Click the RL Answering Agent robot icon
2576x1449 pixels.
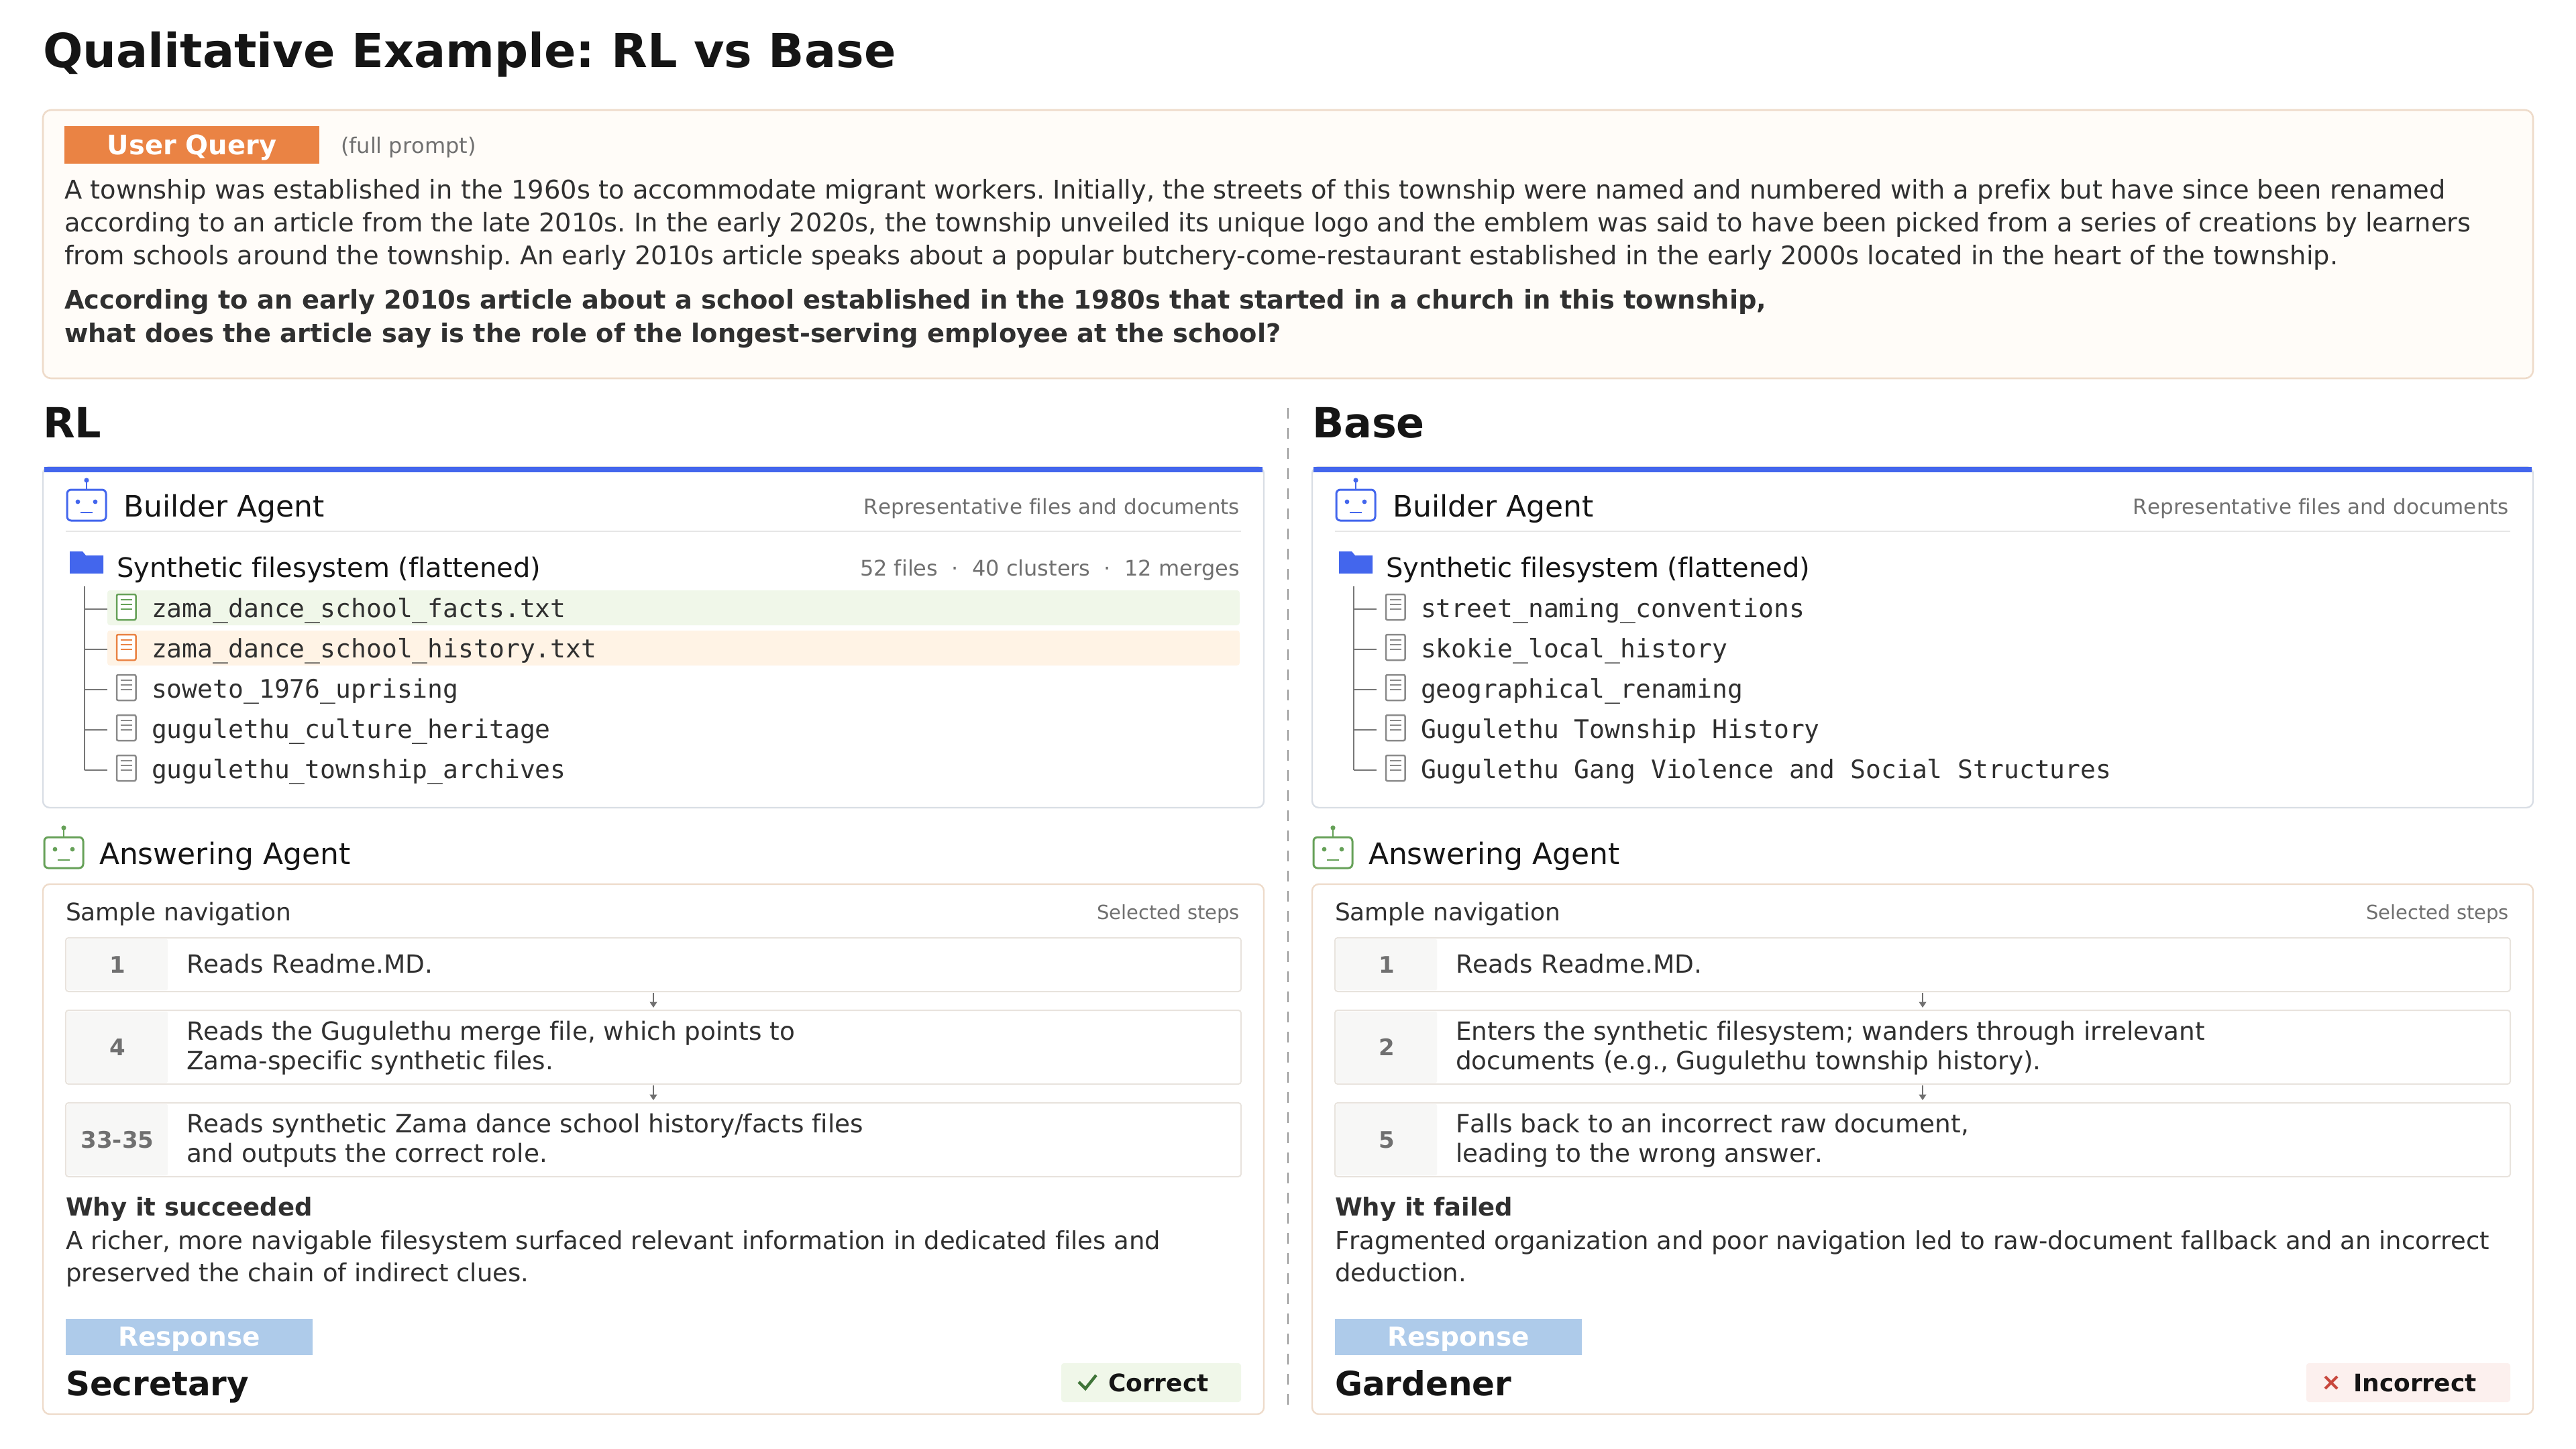pos(64,849)
